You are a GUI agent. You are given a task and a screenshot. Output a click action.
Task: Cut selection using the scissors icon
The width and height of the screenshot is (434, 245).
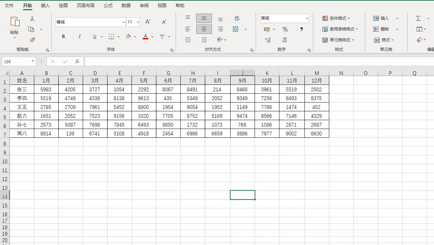point(32,18)
